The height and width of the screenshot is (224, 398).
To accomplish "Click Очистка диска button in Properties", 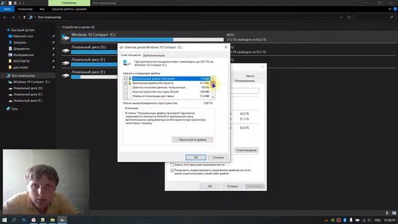I will point(246,151).
